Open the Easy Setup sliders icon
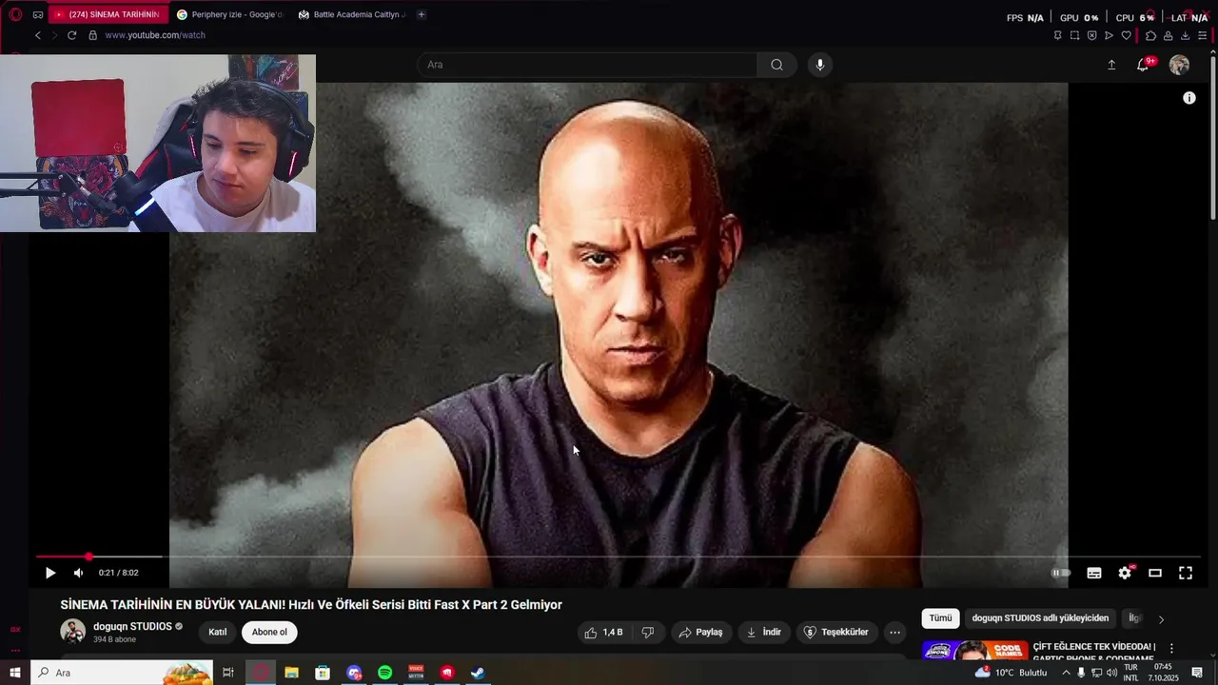The height and width of the screenshot is (685, 1218). coord(1202,35)
